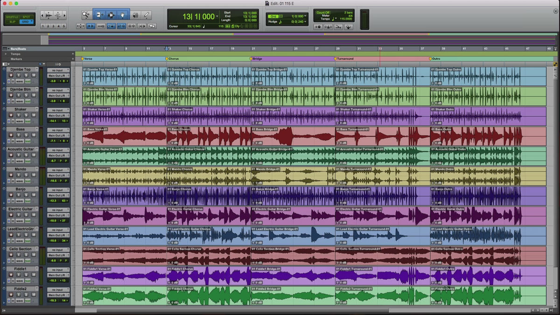Expand the Tempo ruler

[6, 54]
